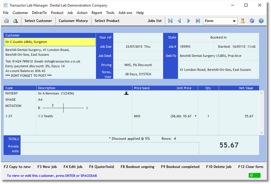Click F6 Quote/hold
The height and width of the screenshot is (184, 271).
[x=101, y=167]
